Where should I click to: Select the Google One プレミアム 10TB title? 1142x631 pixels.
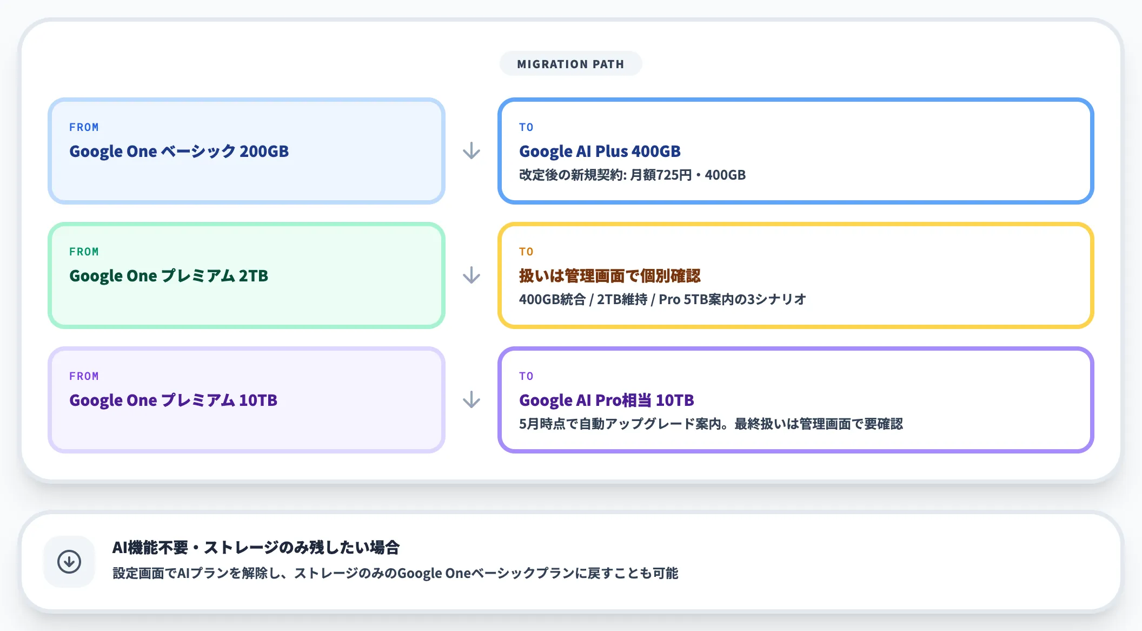coord(173,400)
